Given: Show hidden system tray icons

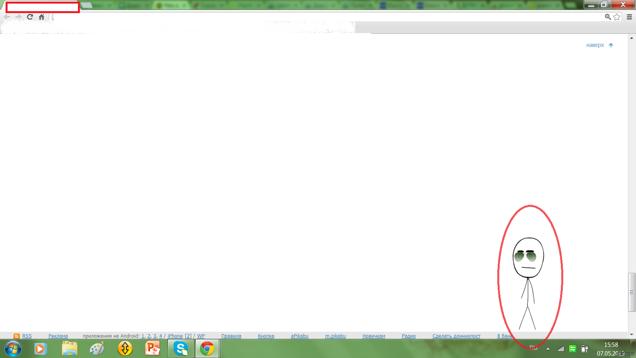Looking at the screenshot, I should click(x=548, y=349).
